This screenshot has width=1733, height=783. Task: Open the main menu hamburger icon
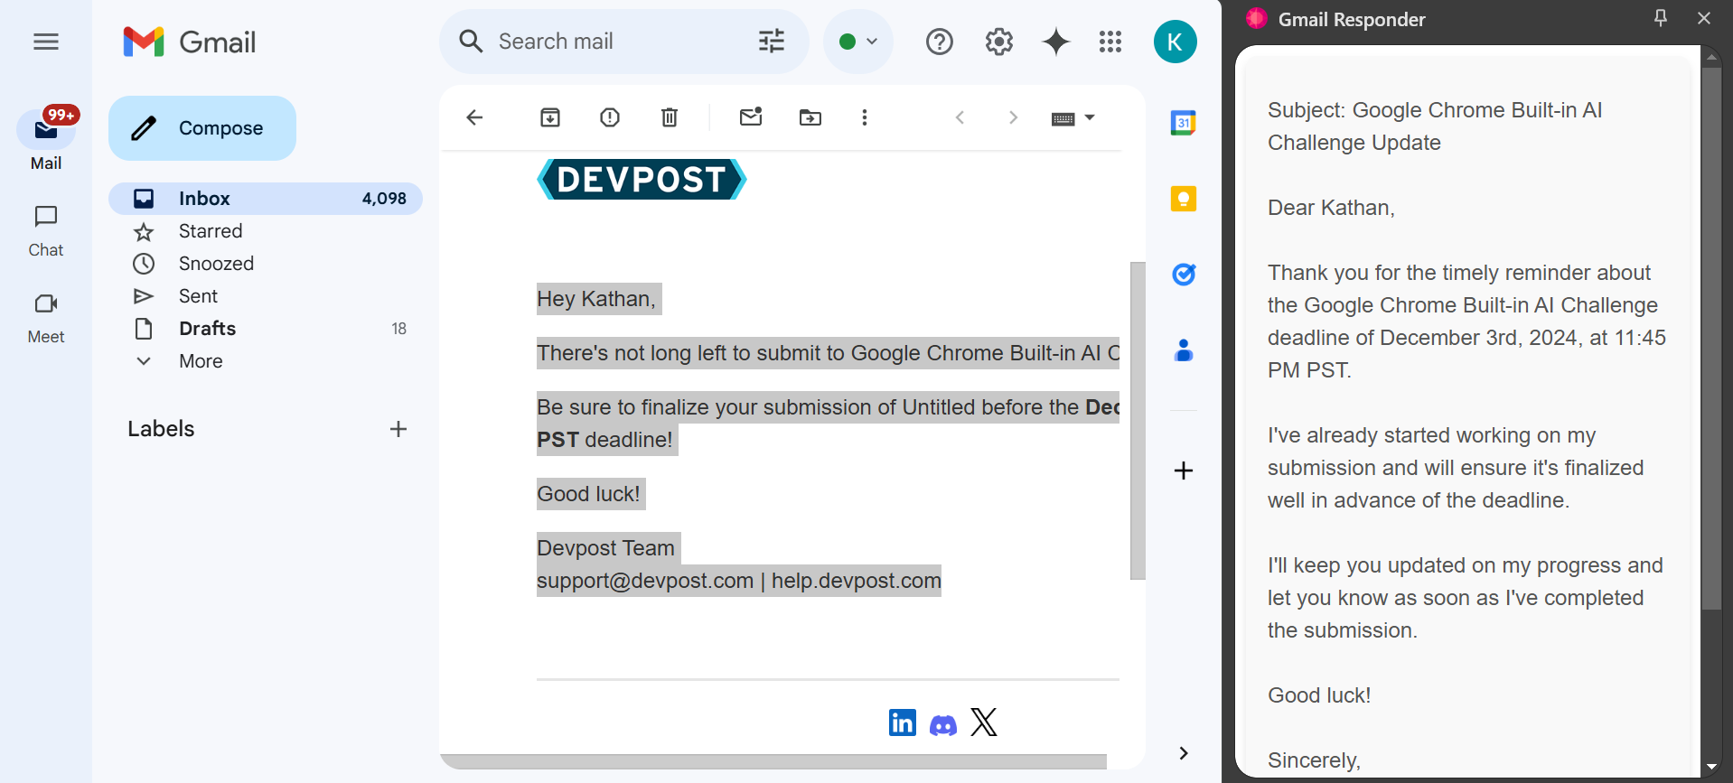click(46, 42)
